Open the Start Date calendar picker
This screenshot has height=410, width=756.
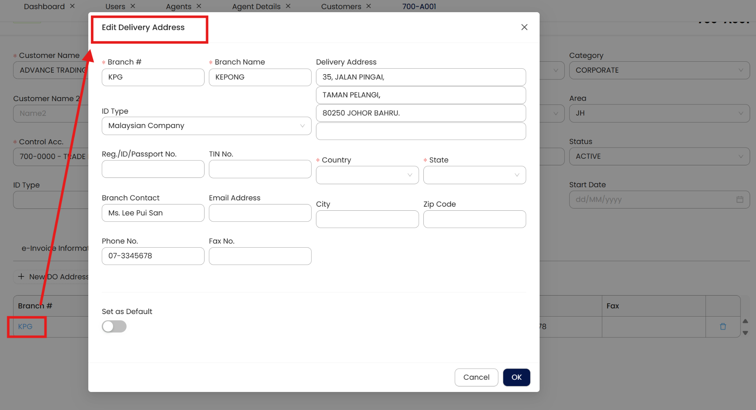click(x=739, y=200)
